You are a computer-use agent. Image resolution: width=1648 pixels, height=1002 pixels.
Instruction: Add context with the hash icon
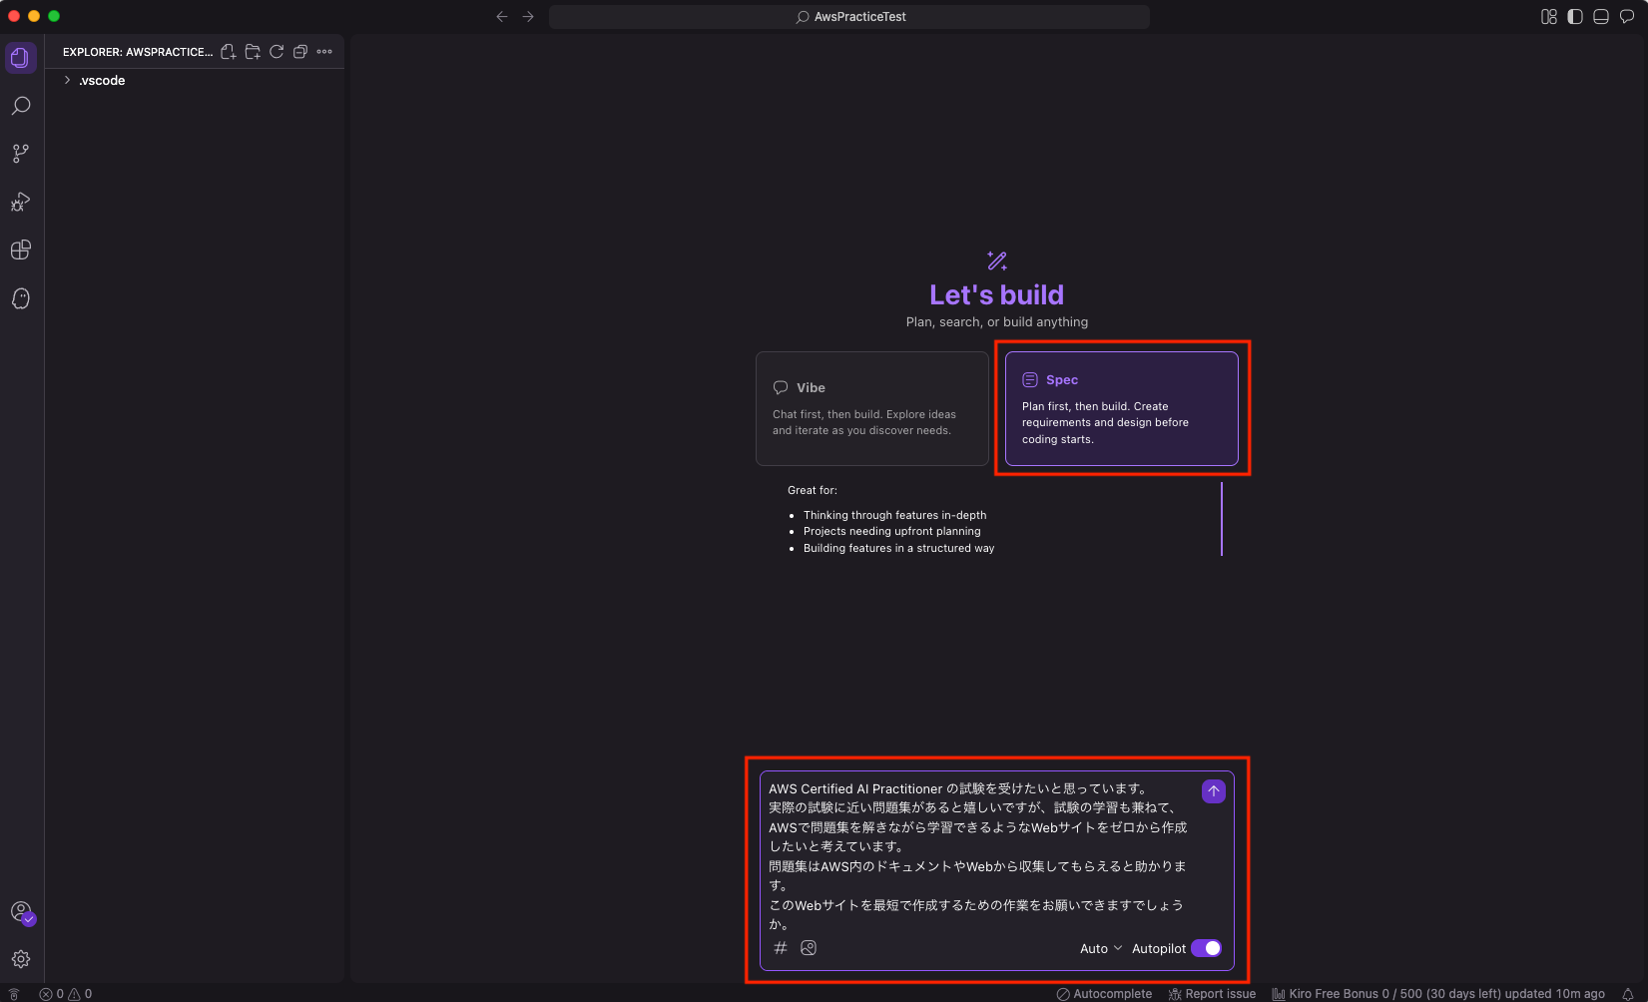(x=781, y=948)
